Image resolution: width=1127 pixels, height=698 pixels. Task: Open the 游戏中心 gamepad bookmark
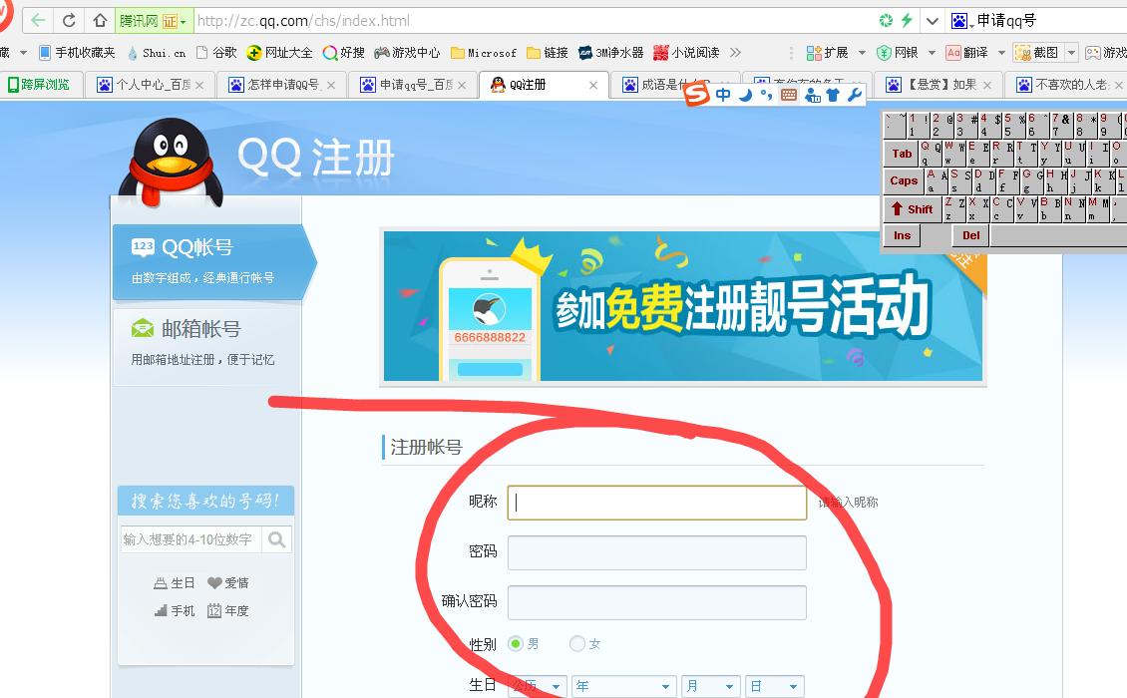(x=407, y=53)
